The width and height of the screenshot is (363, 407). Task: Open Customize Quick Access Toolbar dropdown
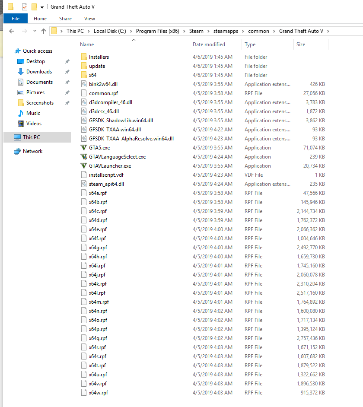click(x=42, y=7)
